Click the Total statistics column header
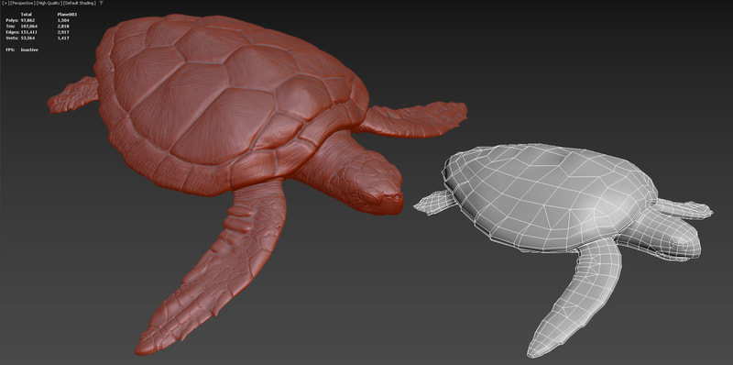Viewport: 733px width, 365px height. point(27,15)
